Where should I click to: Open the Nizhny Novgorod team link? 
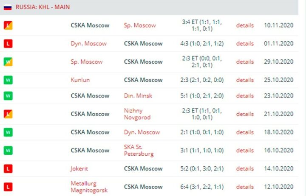137,114
